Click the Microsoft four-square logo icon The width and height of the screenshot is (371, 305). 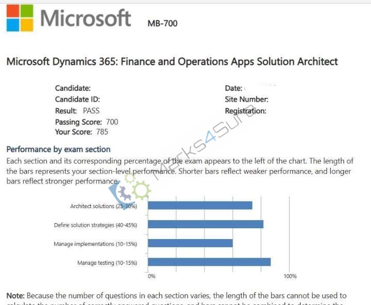click(20, 18)
